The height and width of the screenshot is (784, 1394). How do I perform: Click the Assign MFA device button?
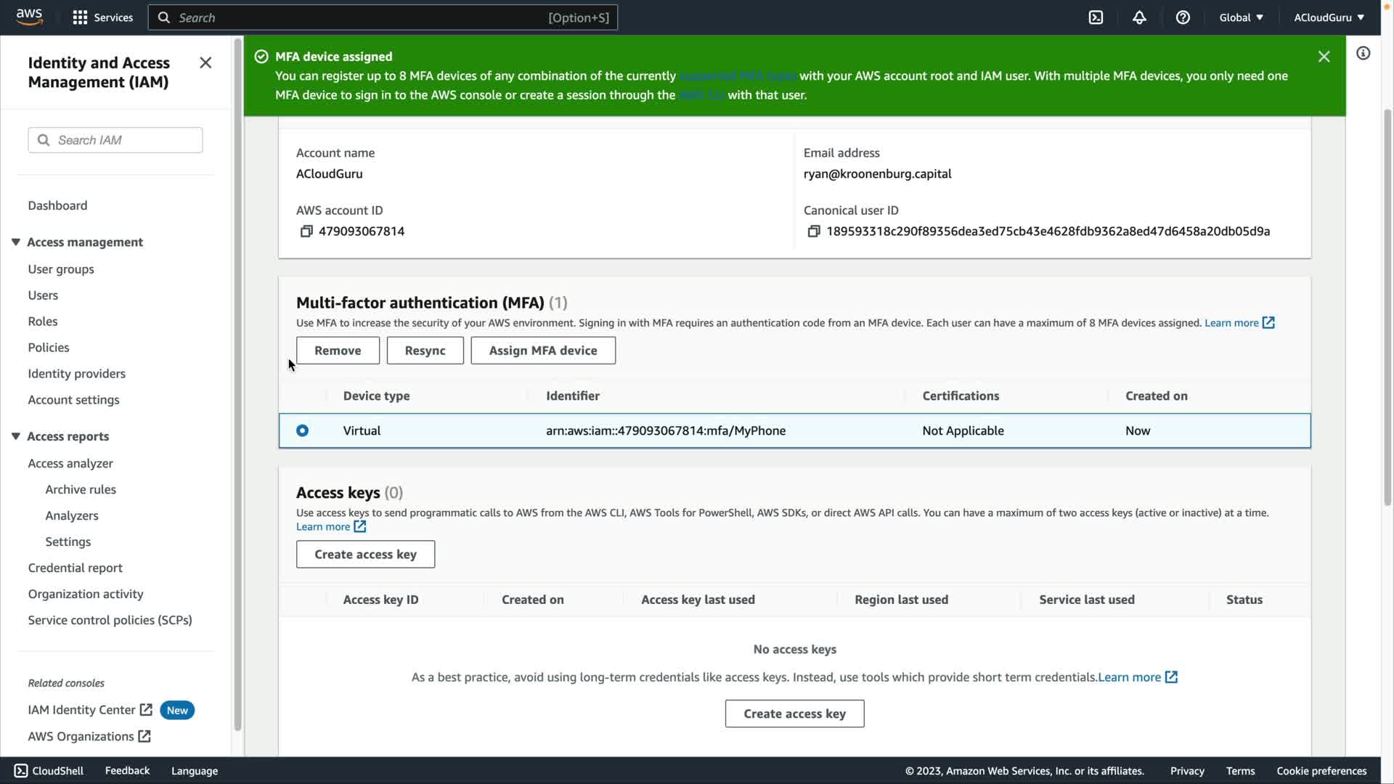tap(542, 351)
